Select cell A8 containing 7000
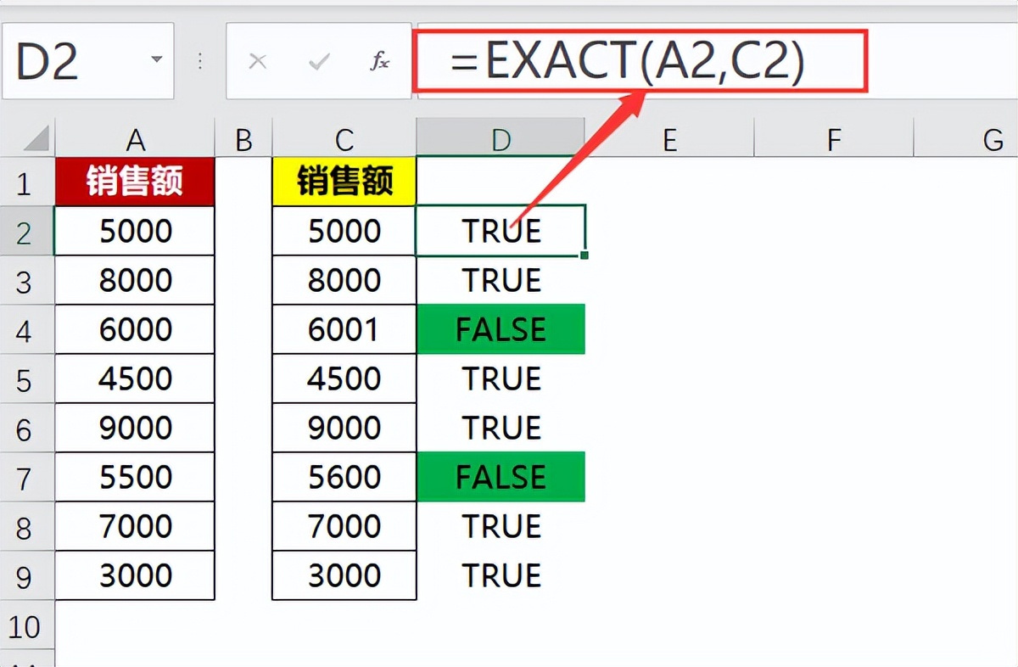1018x667 pixels. [135, 525]
